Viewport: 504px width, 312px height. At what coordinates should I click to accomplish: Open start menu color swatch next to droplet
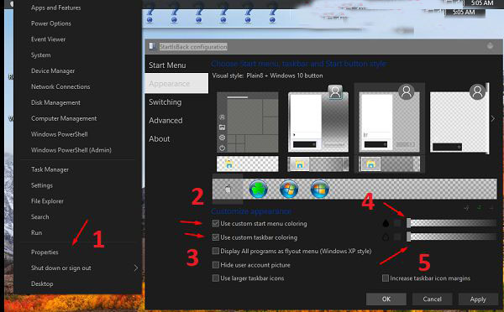[x=397, y=223]
